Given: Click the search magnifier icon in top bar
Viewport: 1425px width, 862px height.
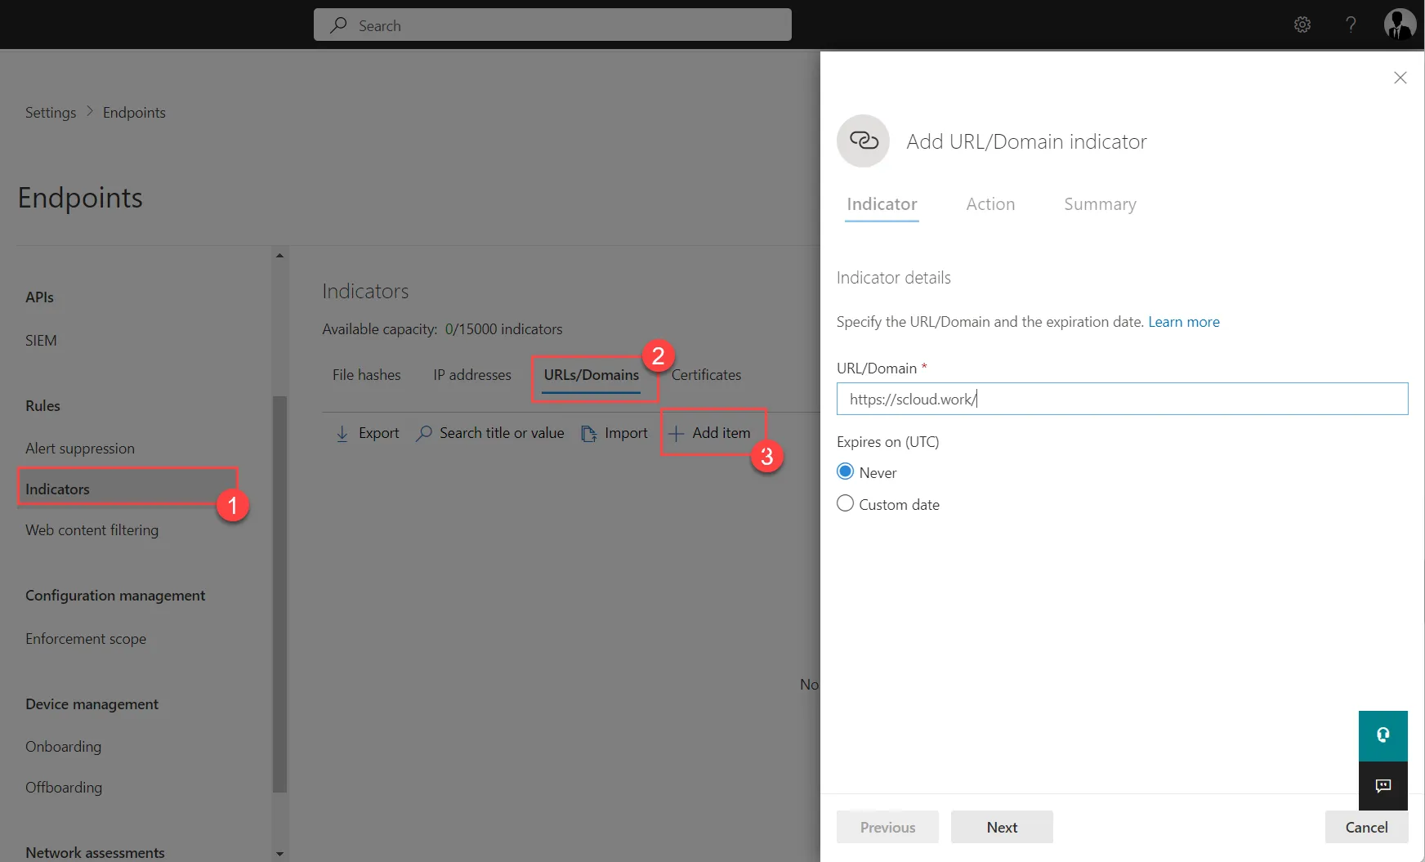Looking at the screenshot, I should (338, 25).
